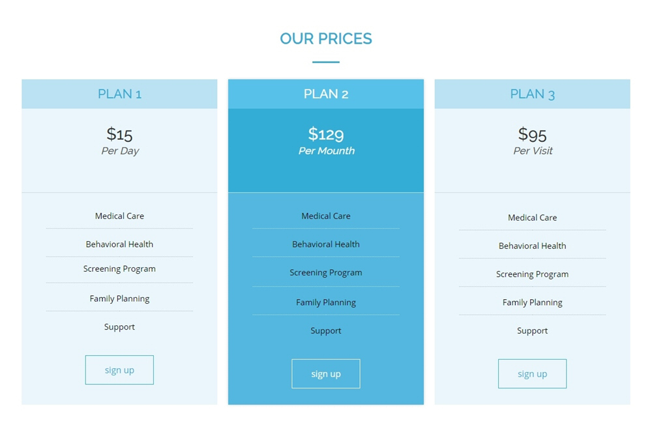Click the PLAN 1 header
Image resolution: width=652 pixels, height=421 pixels.
[x=119, y=94]
